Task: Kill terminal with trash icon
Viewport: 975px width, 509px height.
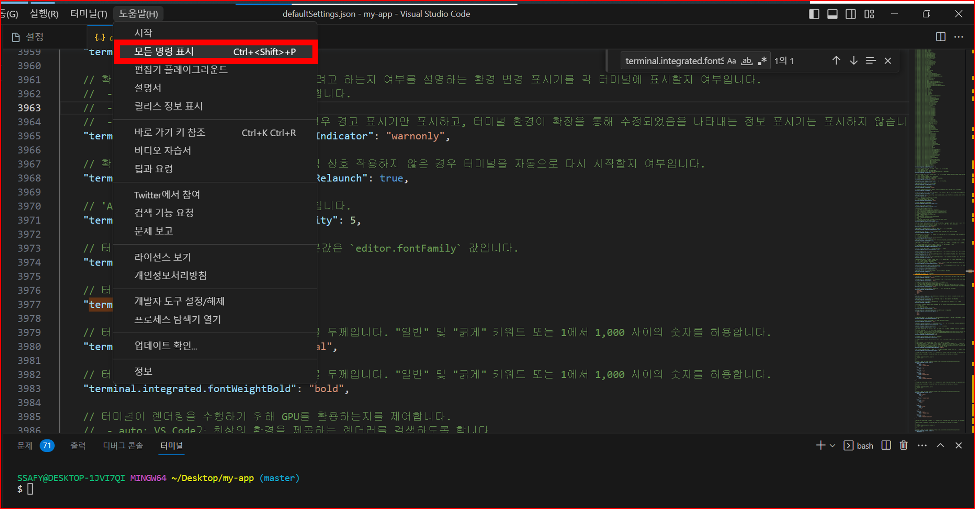Action: coord(904,445)
